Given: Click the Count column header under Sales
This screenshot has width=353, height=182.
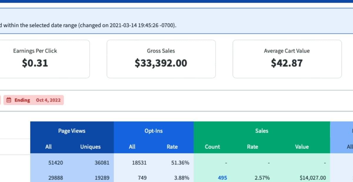Looking at the screenshot, I should coord(212,147).
